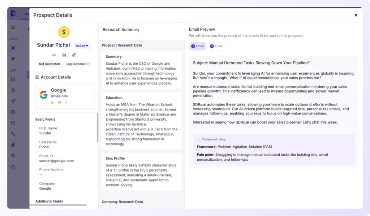This screenshot has width=370, height=216.
Task: Click the Basic Fields heading
Action: [45, 119]
